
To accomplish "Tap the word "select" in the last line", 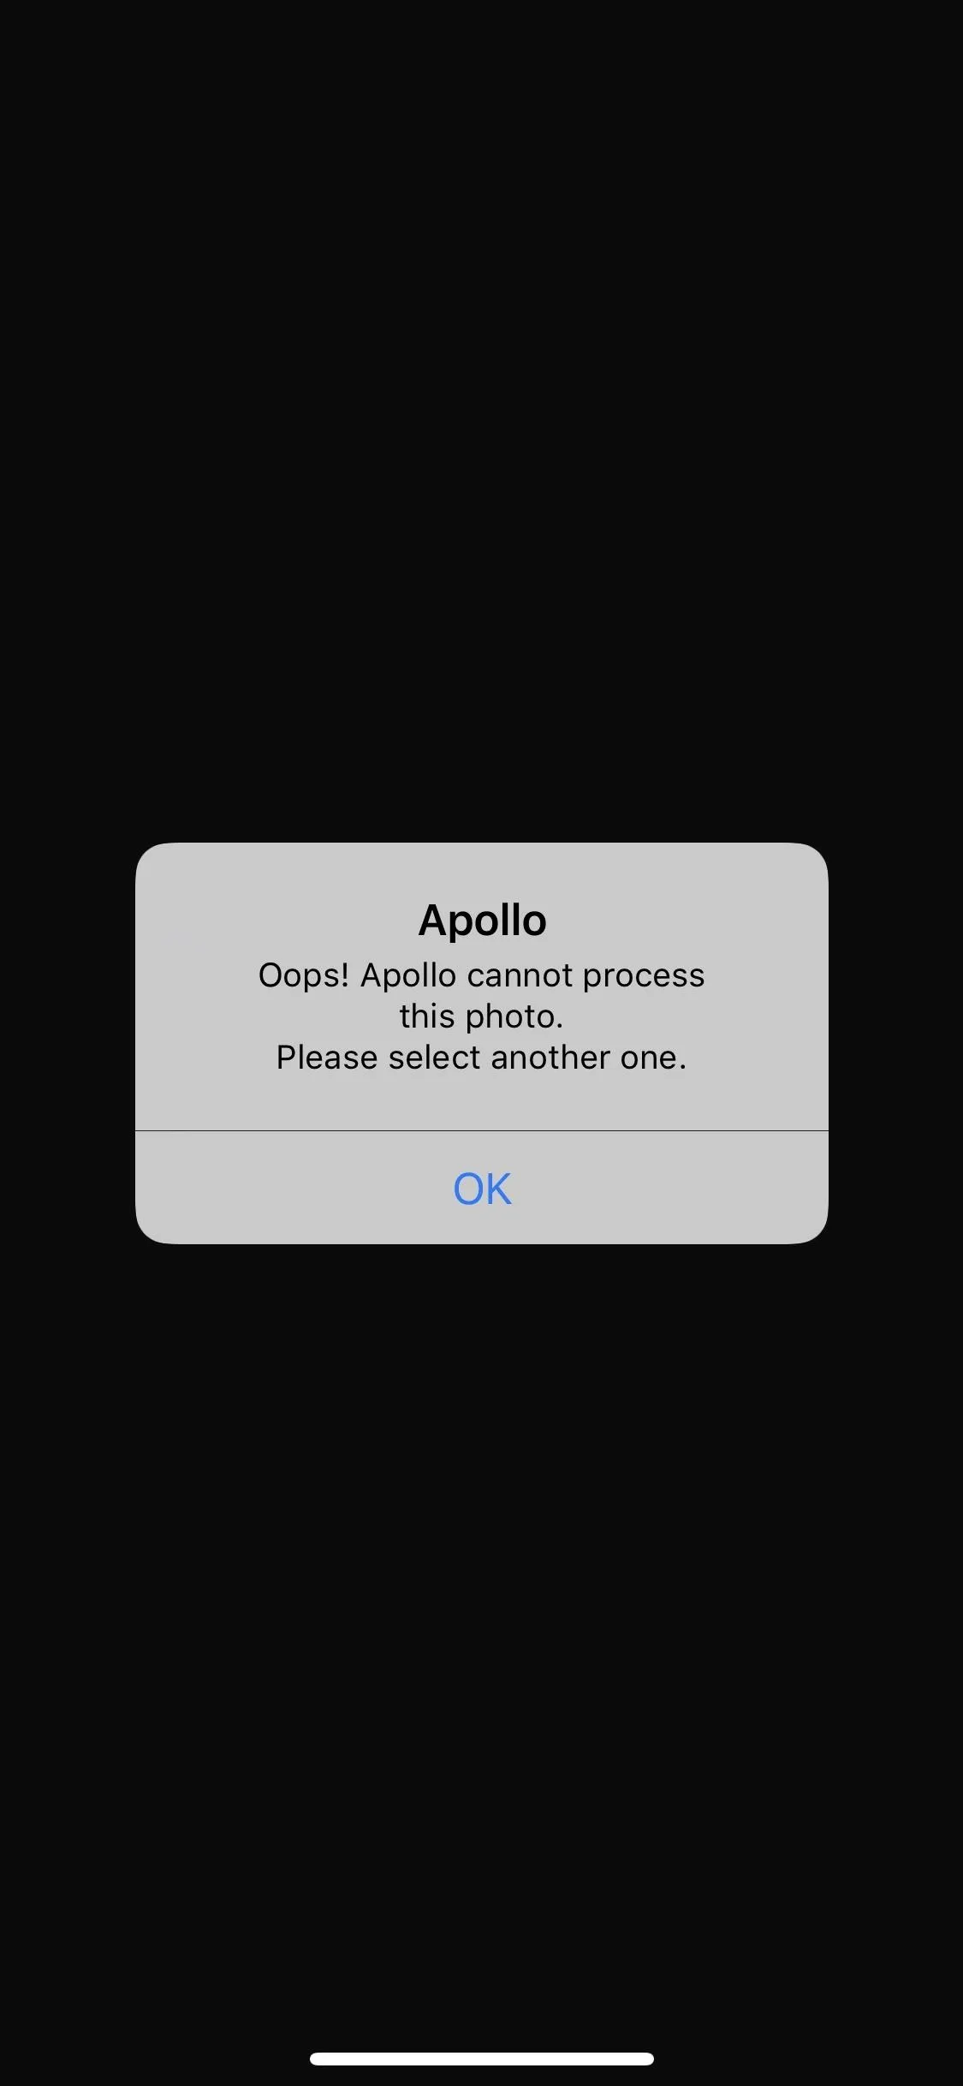I will click(x=435, y=1058).
